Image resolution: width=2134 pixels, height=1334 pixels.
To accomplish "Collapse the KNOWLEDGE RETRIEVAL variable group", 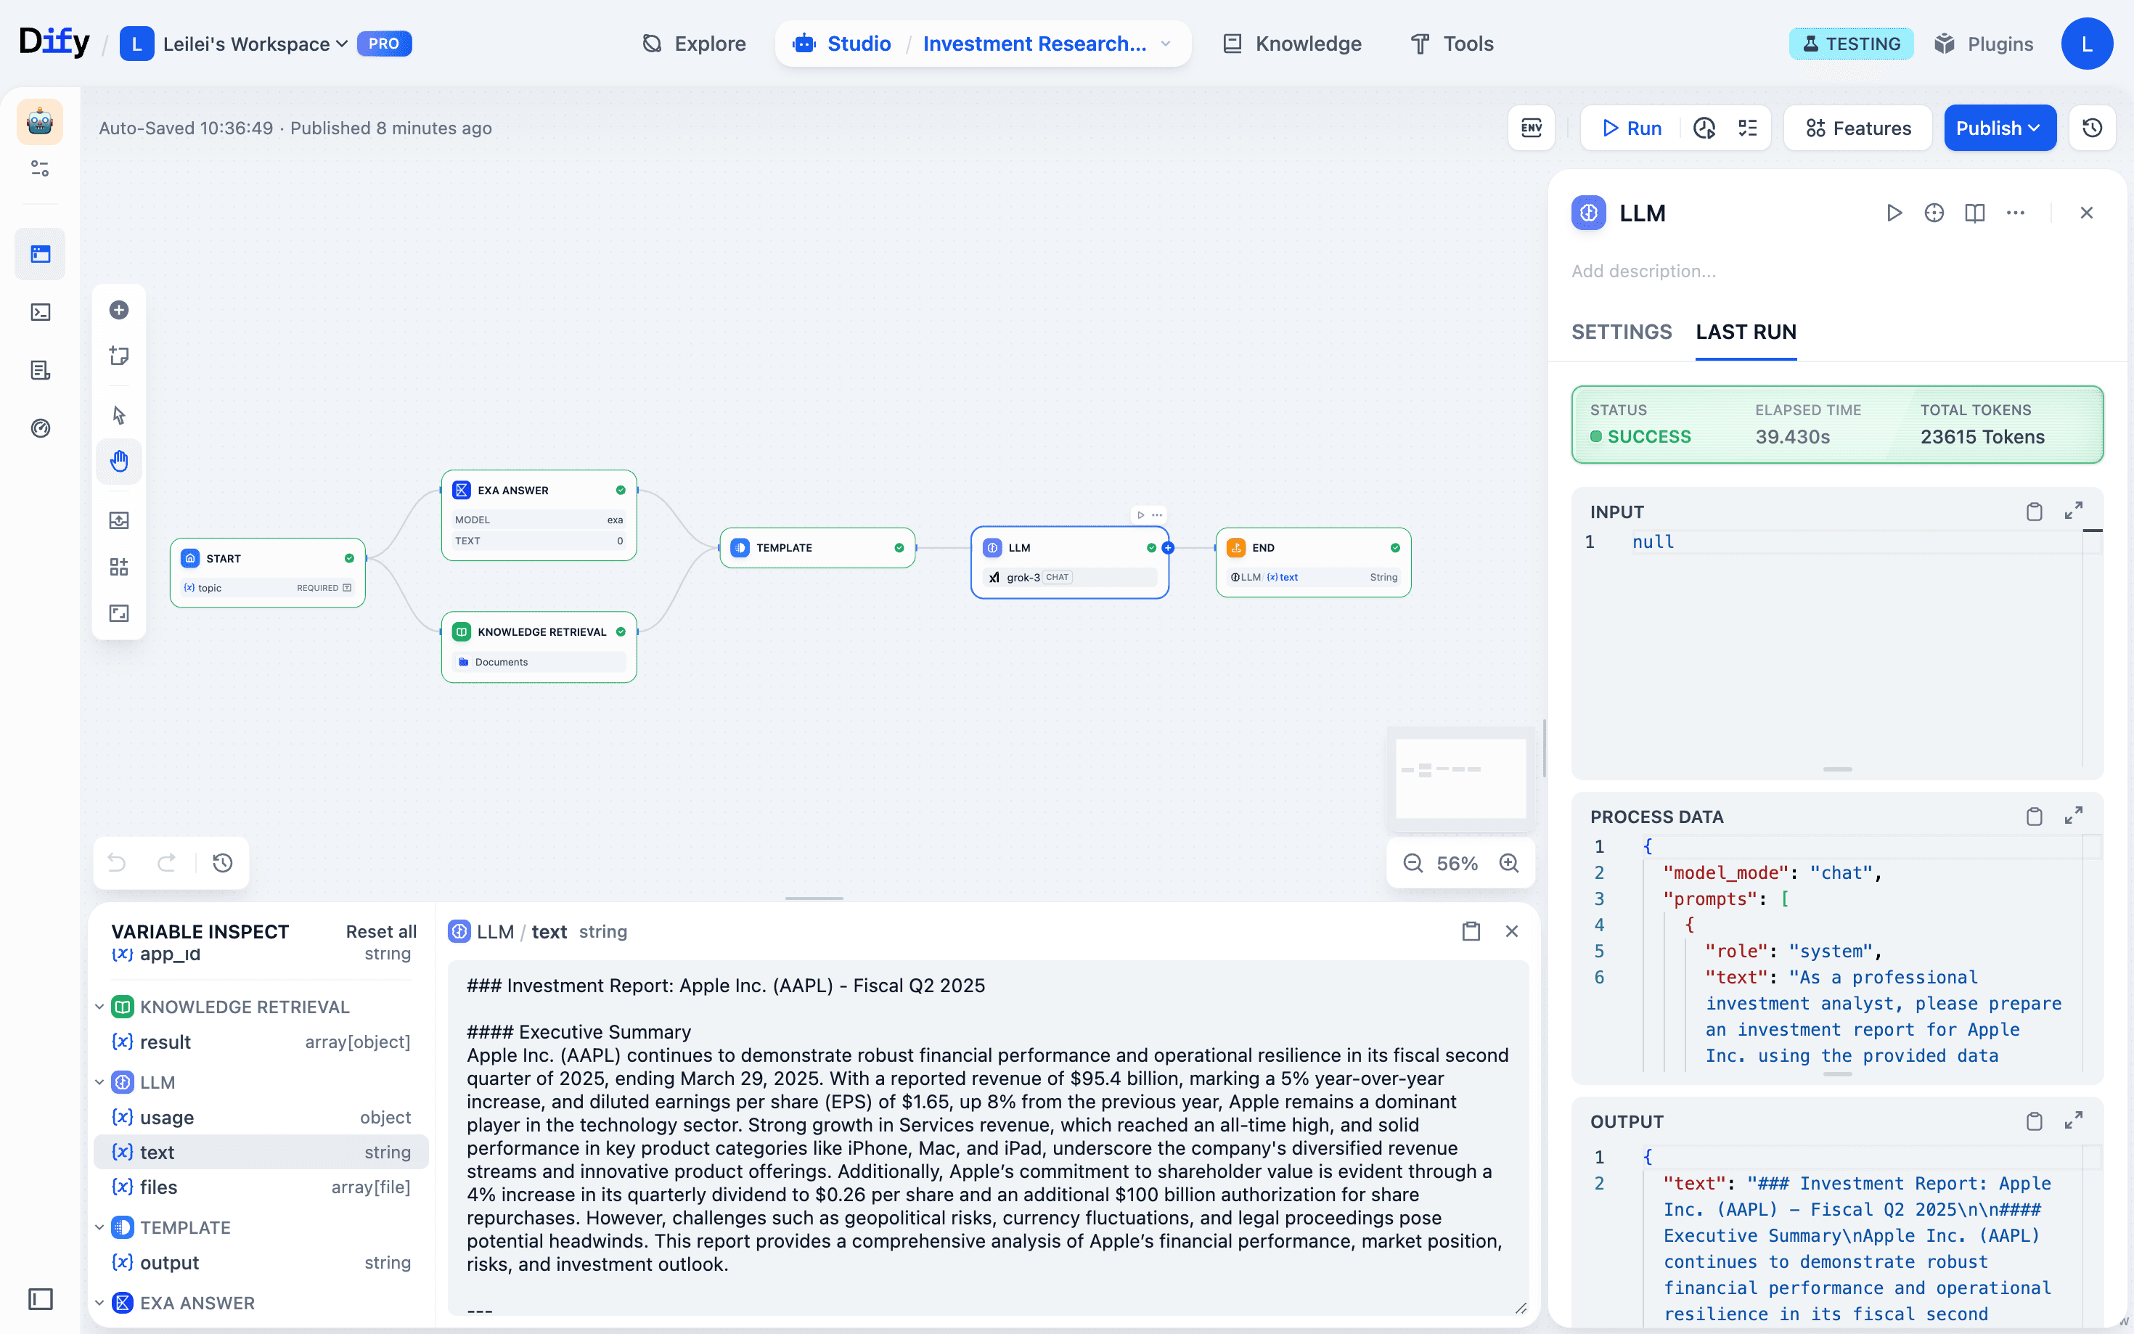I will tap(99, 1007).
